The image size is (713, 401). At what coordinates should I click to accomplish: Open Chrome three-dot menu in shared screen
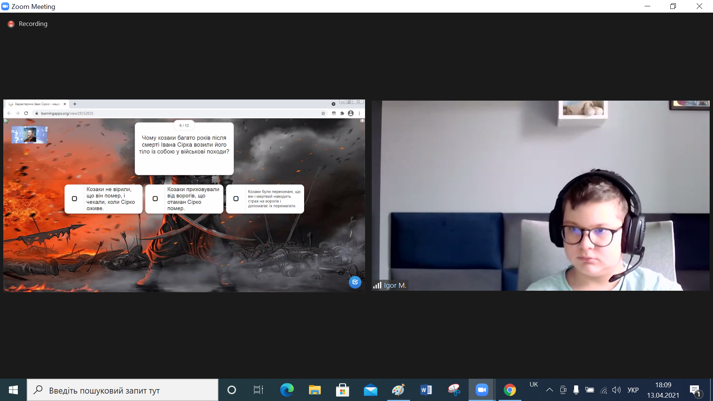[x=359, y=113]
